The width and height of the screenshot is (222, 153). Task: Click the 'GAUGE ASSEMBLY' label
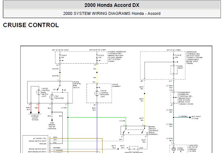[x=117, y=85]
